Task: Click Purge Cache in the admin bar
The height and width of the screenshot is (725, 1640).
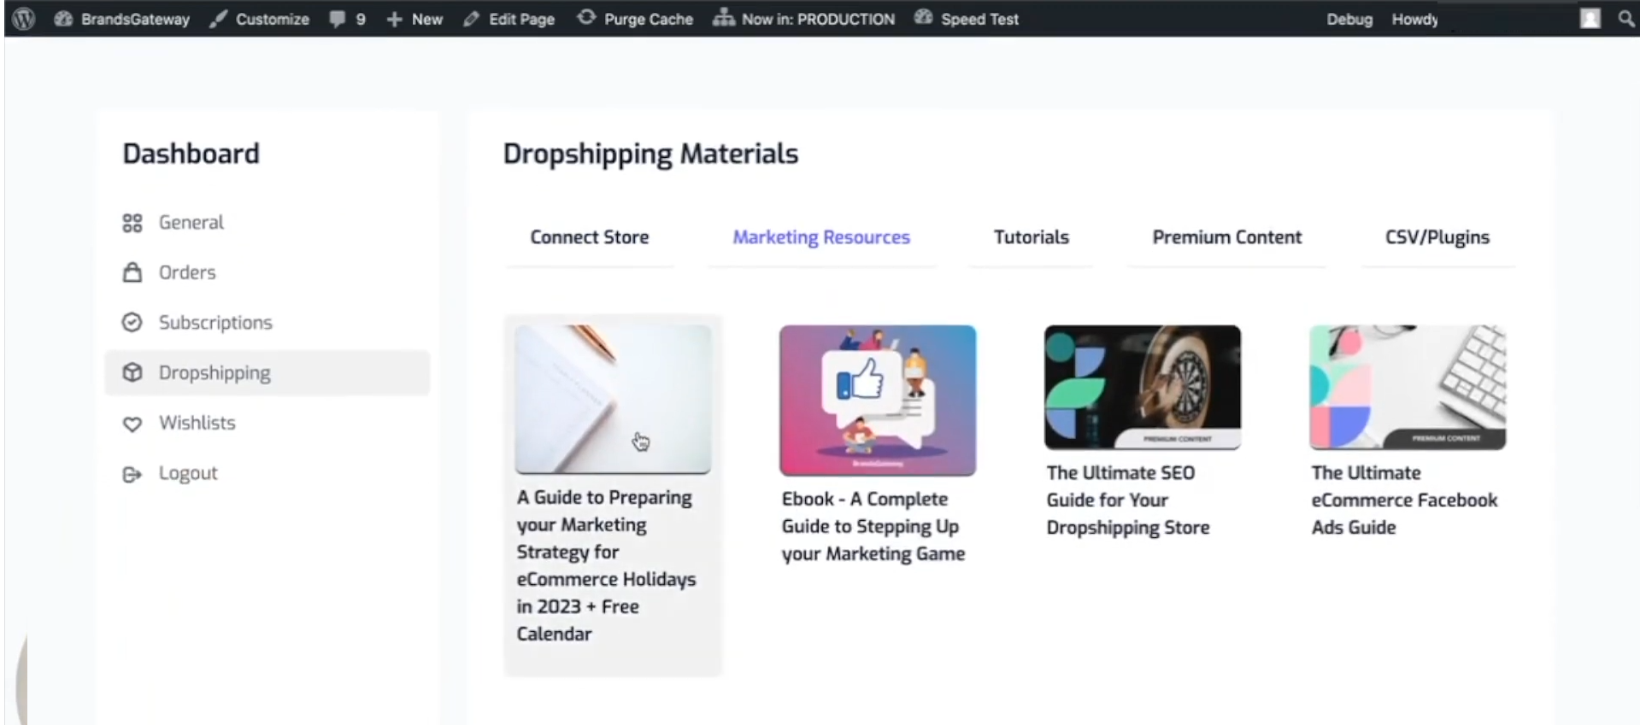Action: 635,19
